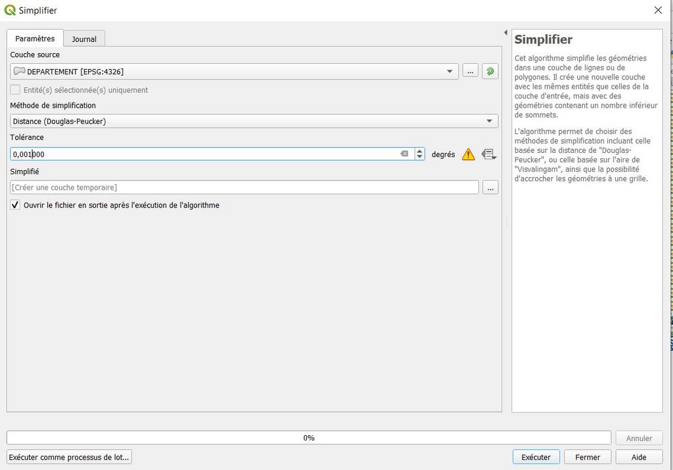Clear the Tolérance value with X icon
The width and height of the screenshot is (673, 470).
click(404, 154)
